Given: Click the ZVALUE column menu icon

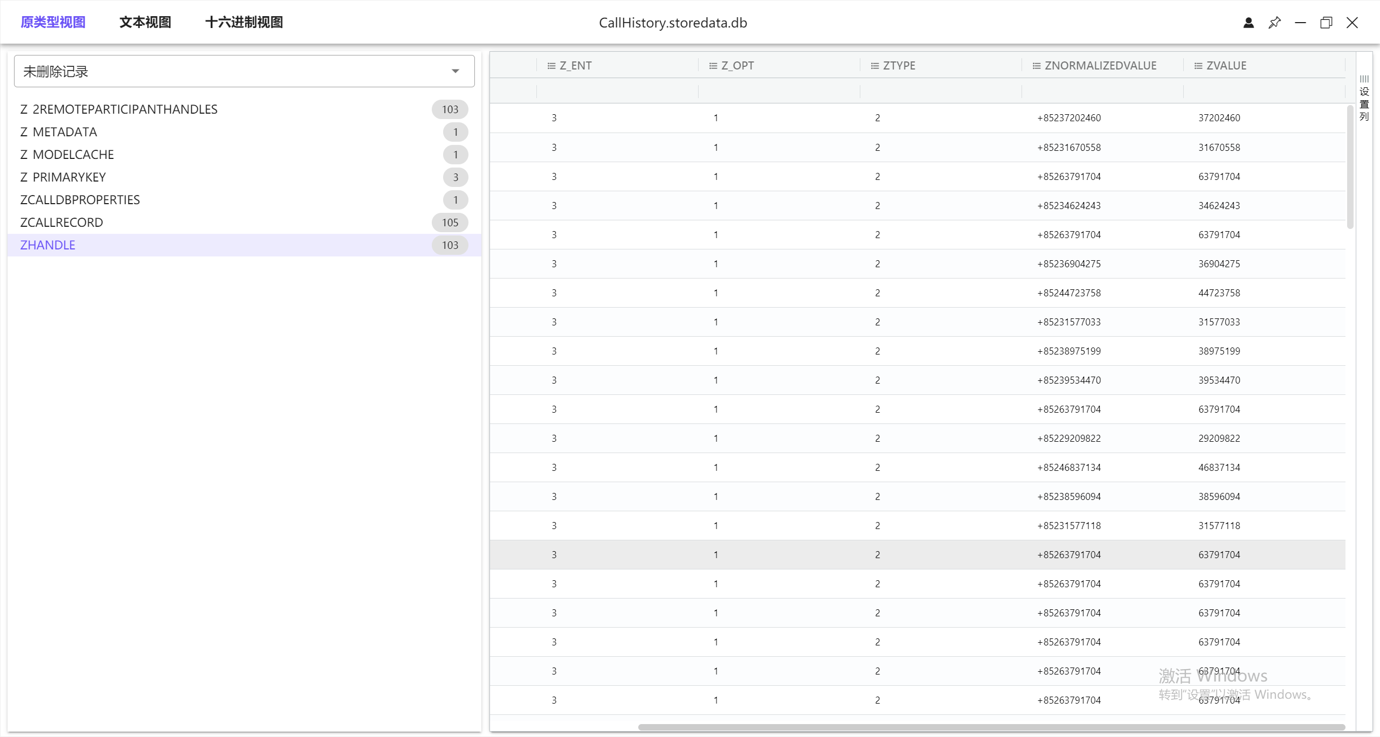Looking at the screenshot, I should point(1198,66).
